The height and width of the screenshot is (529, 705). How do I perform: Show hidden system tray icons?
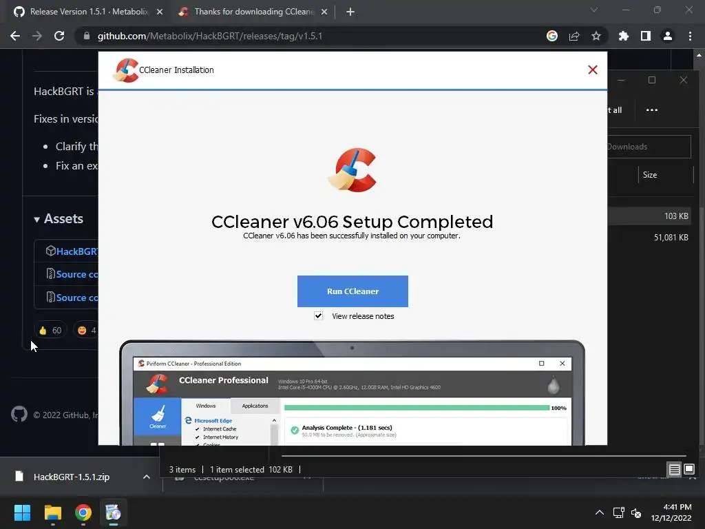(x=600, y=512)
